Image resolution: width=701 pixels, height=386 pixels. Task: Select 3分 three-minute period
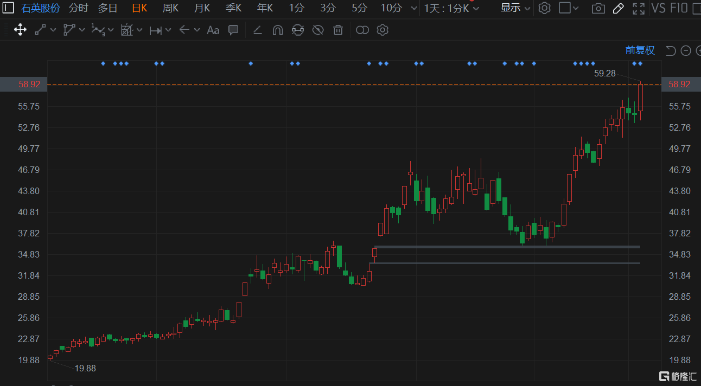328,8
